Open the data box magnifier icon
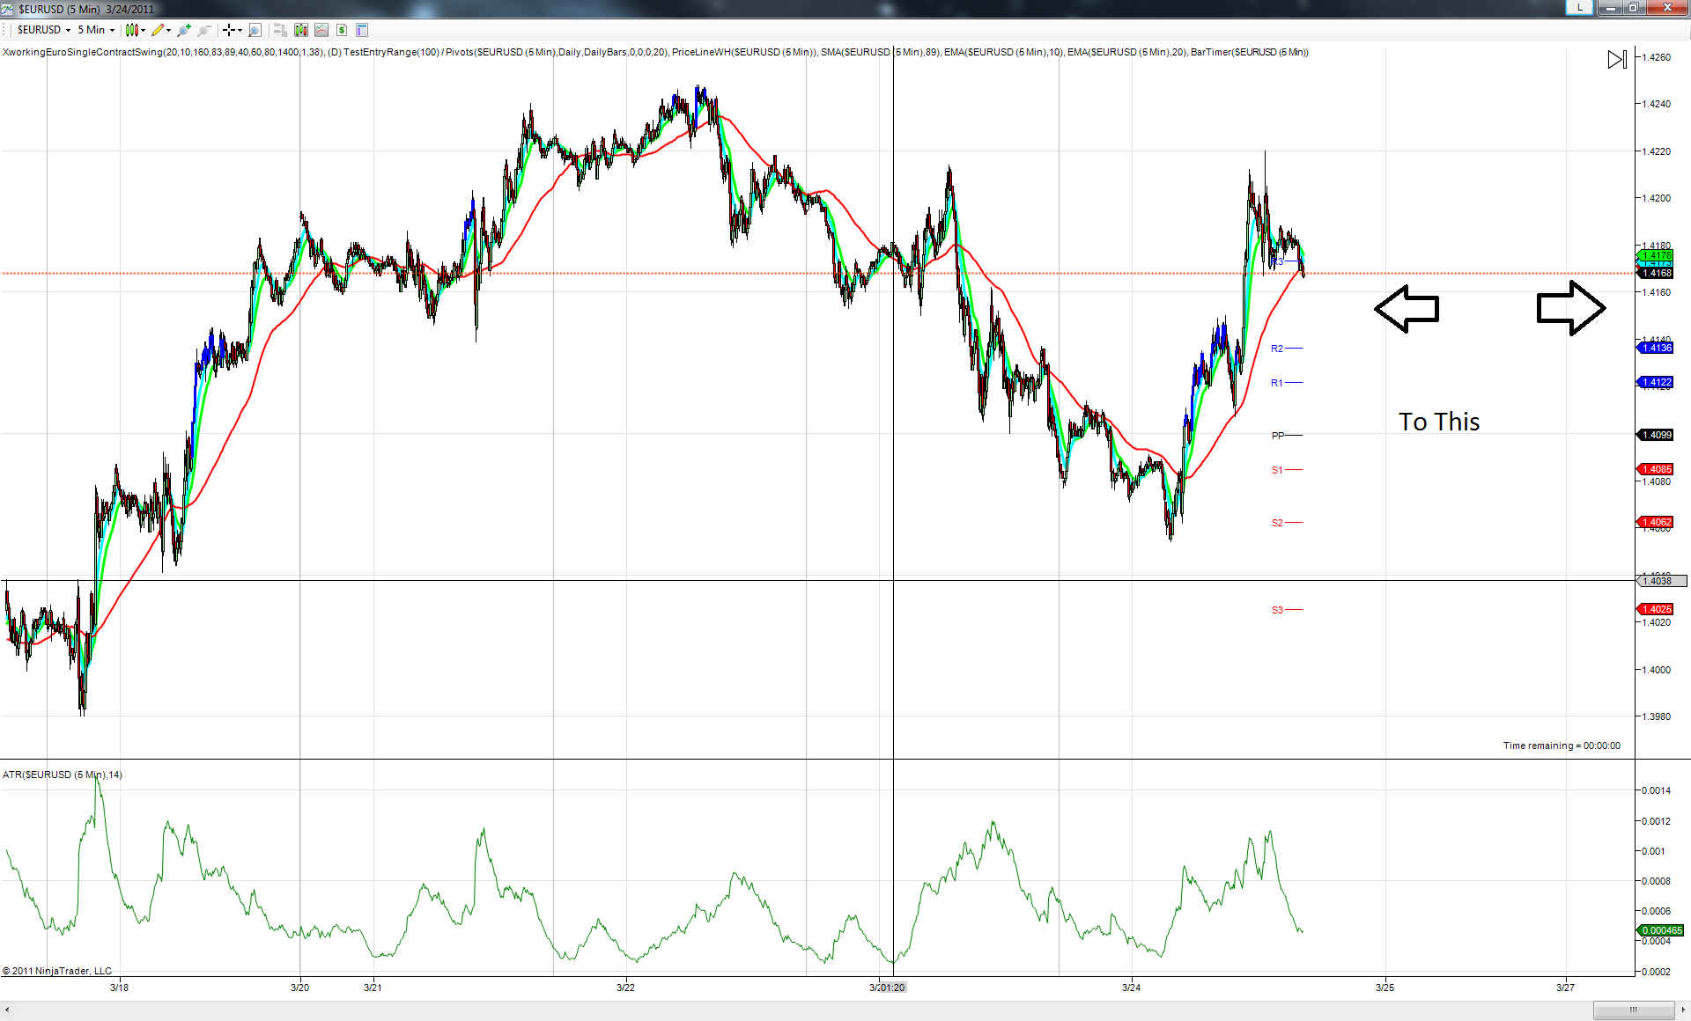The image size is (1691, 1021). pyautogui.click(x=255, y=30)
